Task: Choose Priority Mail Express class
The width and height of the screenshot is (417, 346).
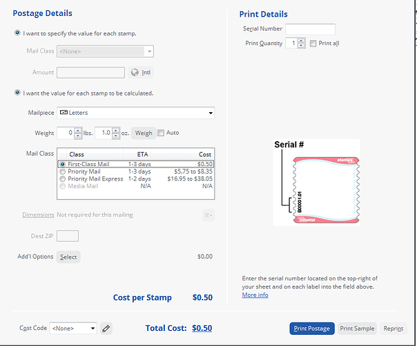Action: (x=64, y=179)
